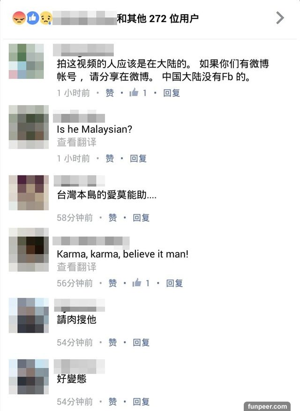Like the 'Is he Malaysian?' comment

[110, 158]
